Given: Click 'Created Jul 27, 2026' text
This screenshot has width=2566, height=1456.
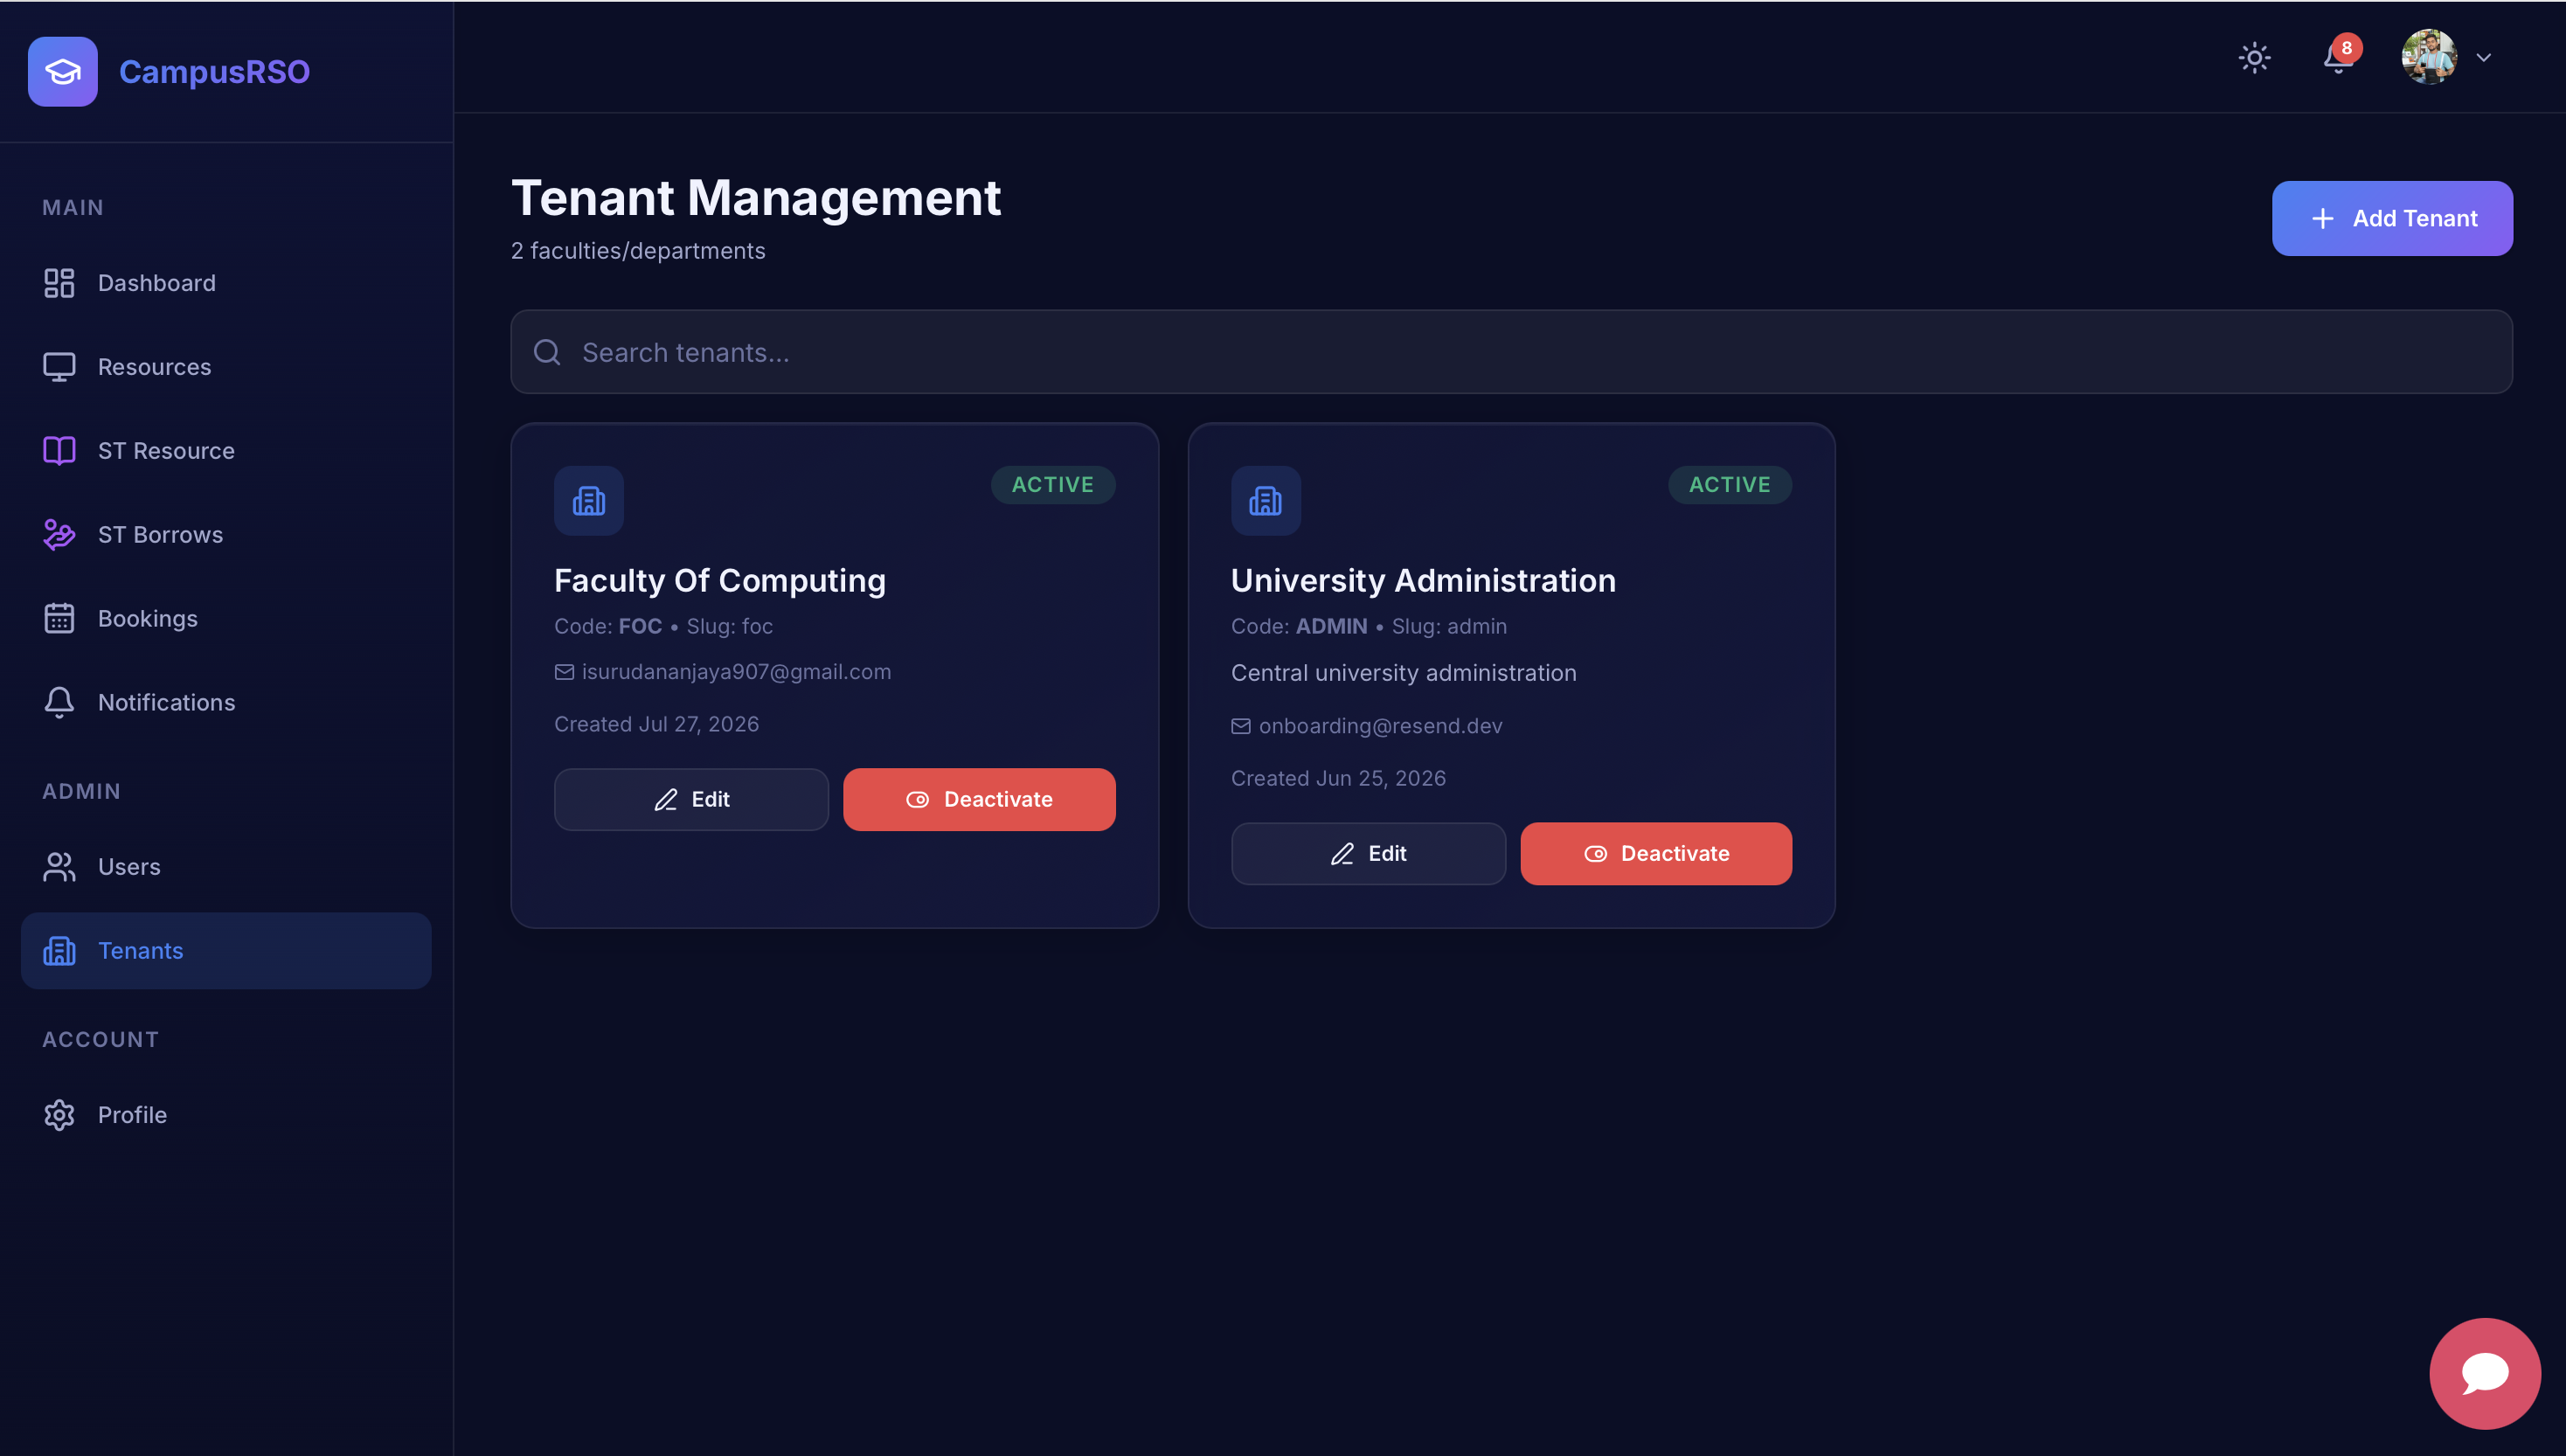Looking at the screenshot, I should coord(656,724).
